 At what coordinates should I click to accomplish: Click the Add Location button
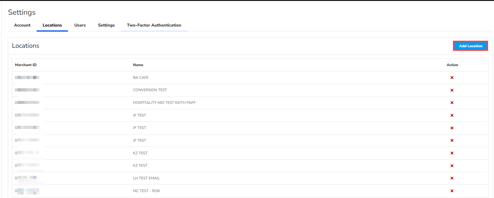[470, 46]
